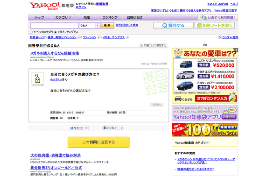Image resolution: width=266 pixels, height=177 pixels.
Task: Click the ログイン link
Action: 81,7
